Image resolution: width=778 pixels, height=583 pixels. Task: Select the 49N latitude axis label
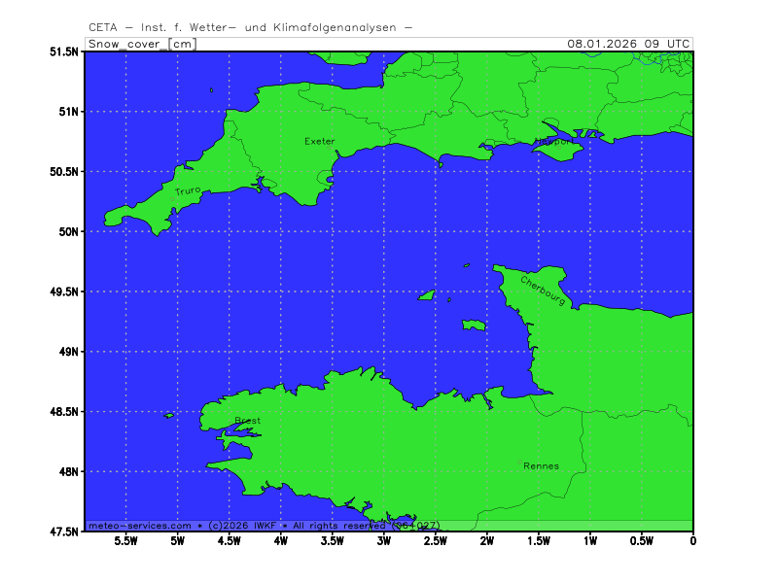point(68,352)
